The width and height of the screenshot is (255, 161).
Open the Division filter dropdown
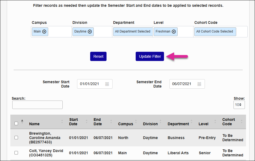[92, 32]
